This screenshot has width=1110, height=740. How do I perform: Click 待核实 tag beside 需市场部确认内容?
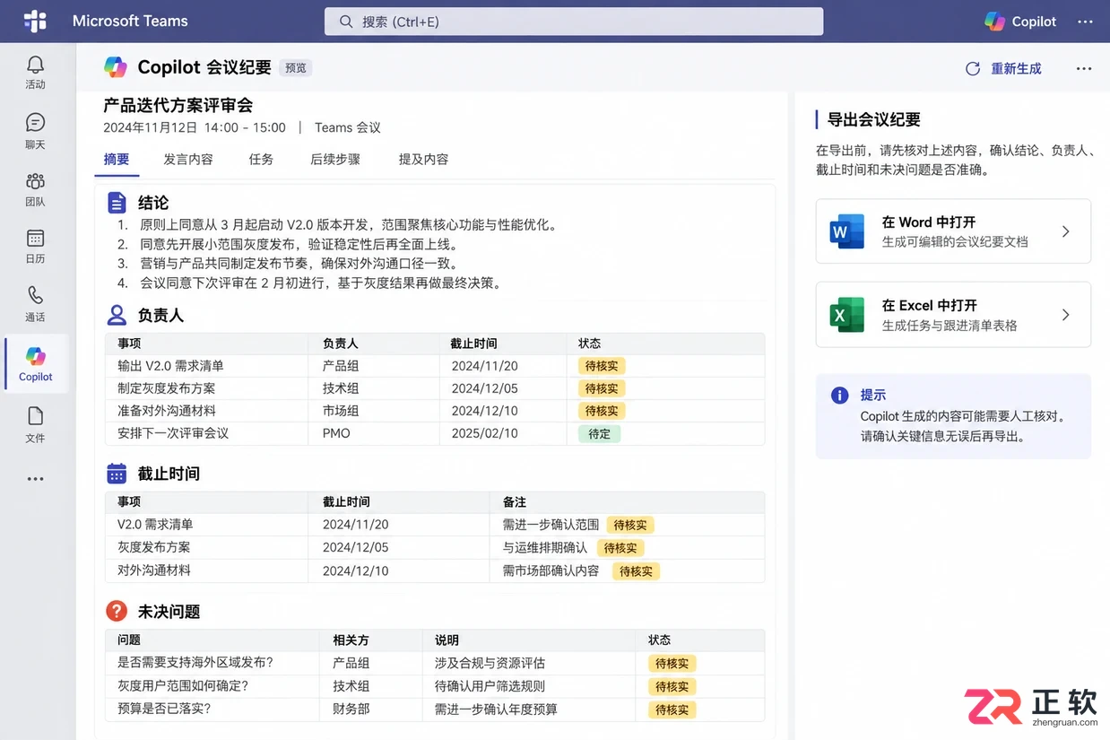tap(637, 570)
